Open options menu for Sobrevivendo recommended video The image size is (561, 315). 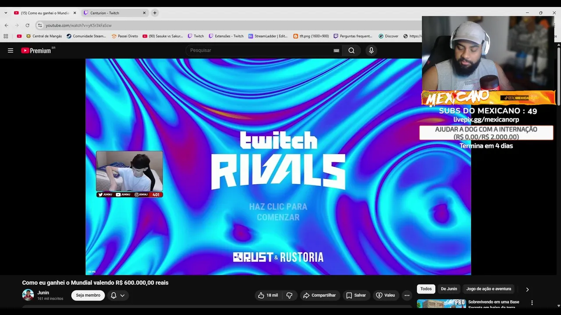(x=532, y=303)
